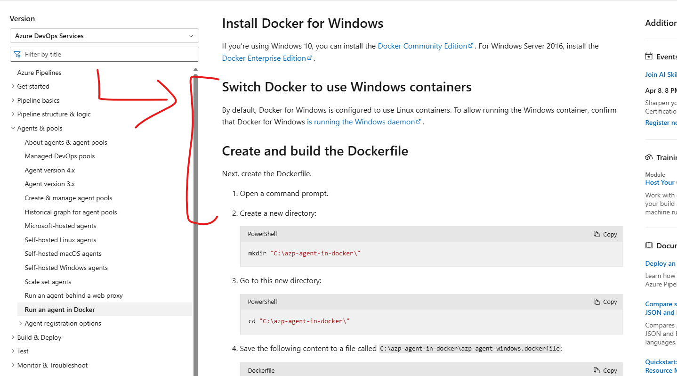677x376 pixels.
Task: Copy the mkdir PowerShell code block
Action: click(605, 234)
